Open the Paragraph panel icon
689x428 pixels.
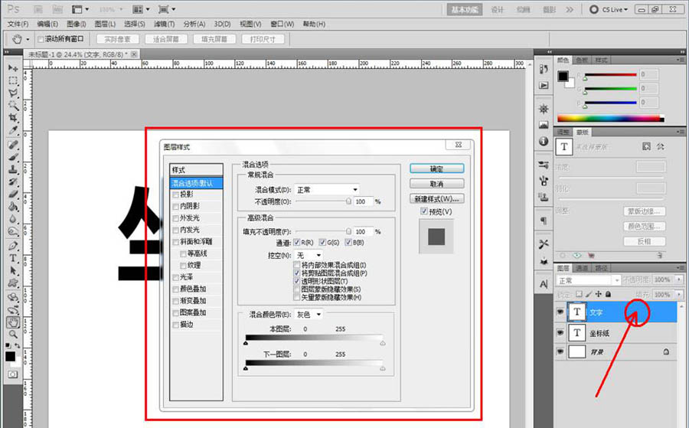tap(544, 221)
